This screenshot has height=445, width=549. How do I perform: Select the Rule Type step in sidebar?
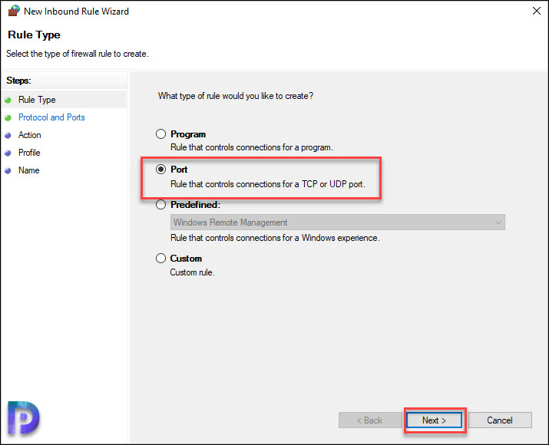(37, 100)
